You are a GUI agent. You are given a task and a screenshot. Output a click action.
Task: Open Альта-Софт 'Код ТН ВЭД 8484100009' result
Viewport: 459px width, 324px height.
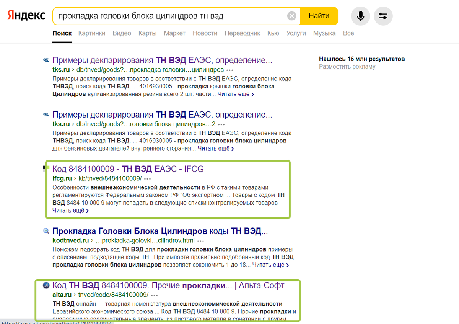coord(168,285)
